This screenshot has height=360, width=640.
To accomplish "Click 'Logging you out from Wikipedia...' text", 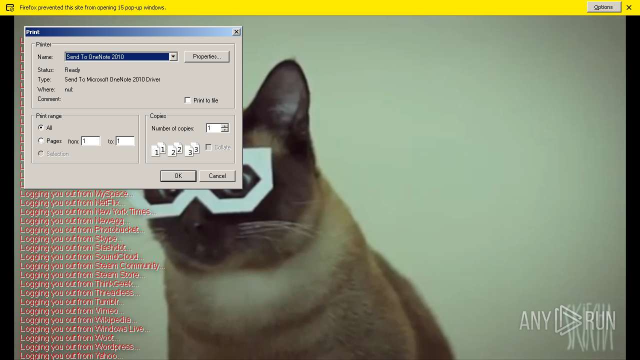I will [78, 319].
